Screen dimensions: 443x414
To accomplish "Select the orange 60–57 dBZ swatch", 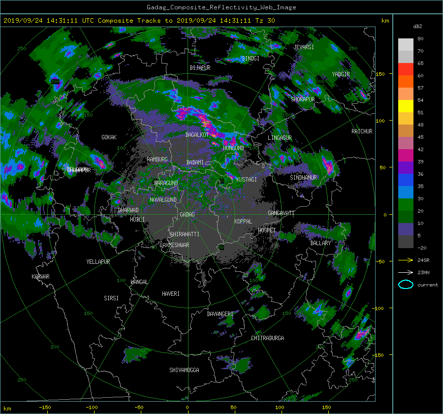I will 406,82.
